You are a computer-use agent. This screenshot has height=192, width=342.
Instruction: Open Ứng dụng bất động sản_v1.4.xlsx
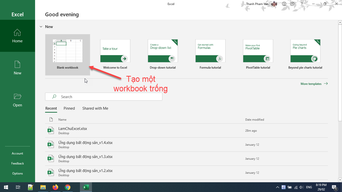point(186,145)
